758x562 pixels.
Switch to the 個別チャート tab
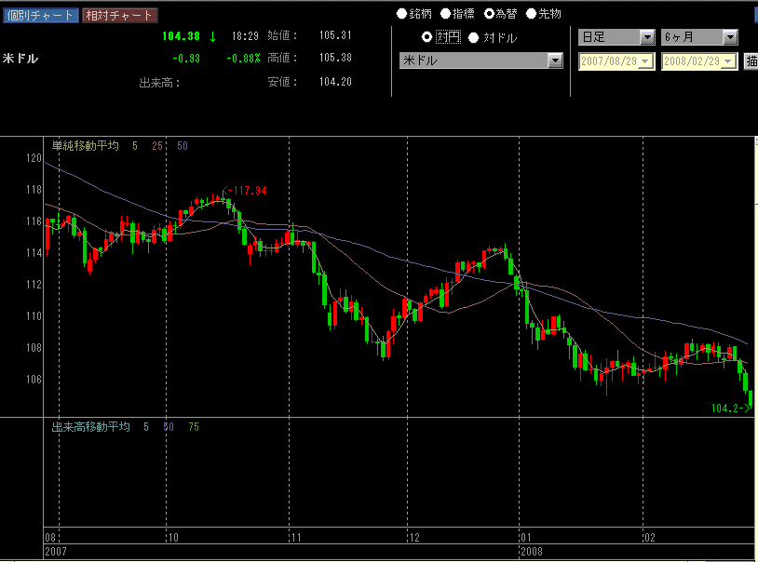[40, 15]
